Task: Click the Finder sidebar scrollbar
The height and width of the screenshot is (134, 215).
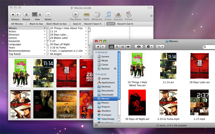Action: click(119, 75)
